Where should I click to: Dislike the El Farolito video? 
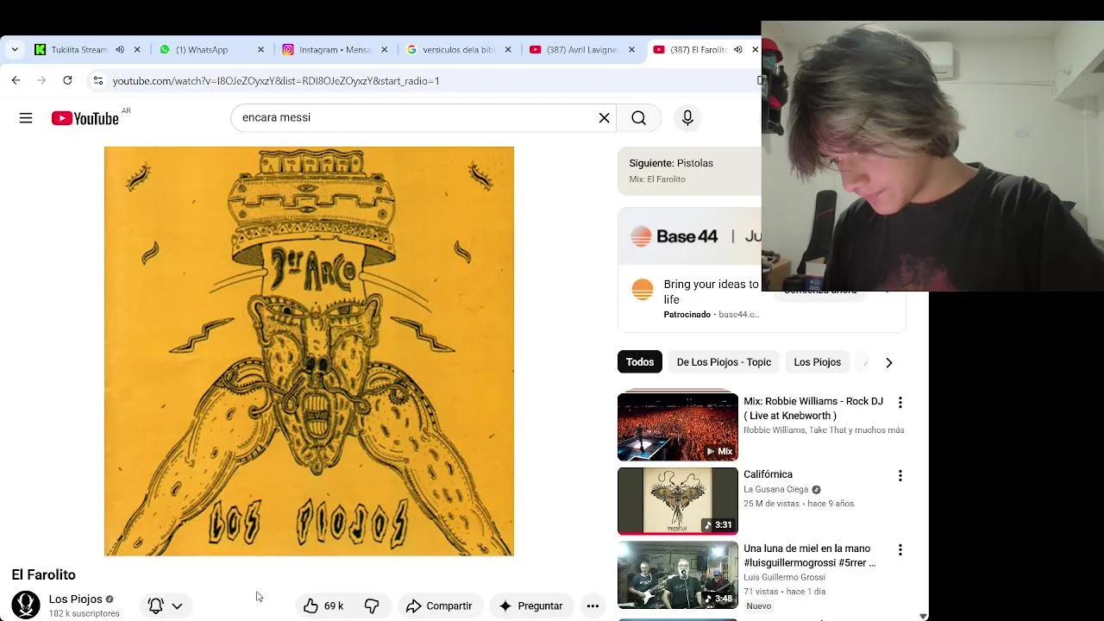pos(372,606)
